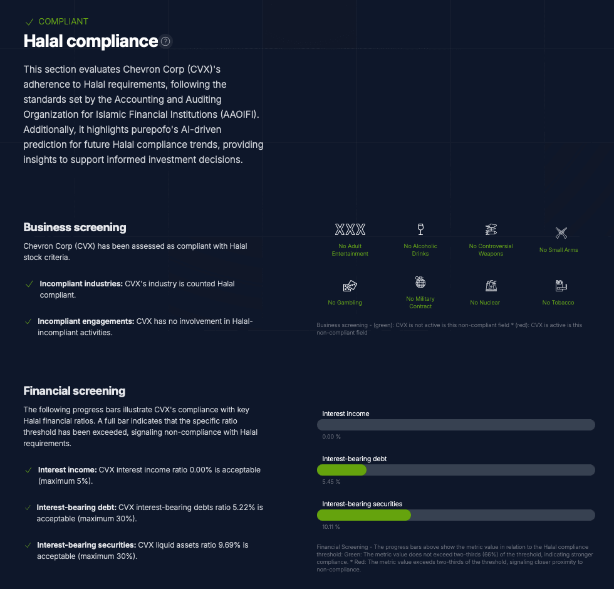Click the Business screening heading
This screenshot has width=614, height=589.
pyautogui.click(x=75, y=227)
